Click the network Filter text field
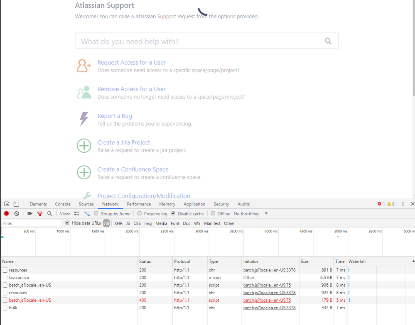 coord(31,223)
